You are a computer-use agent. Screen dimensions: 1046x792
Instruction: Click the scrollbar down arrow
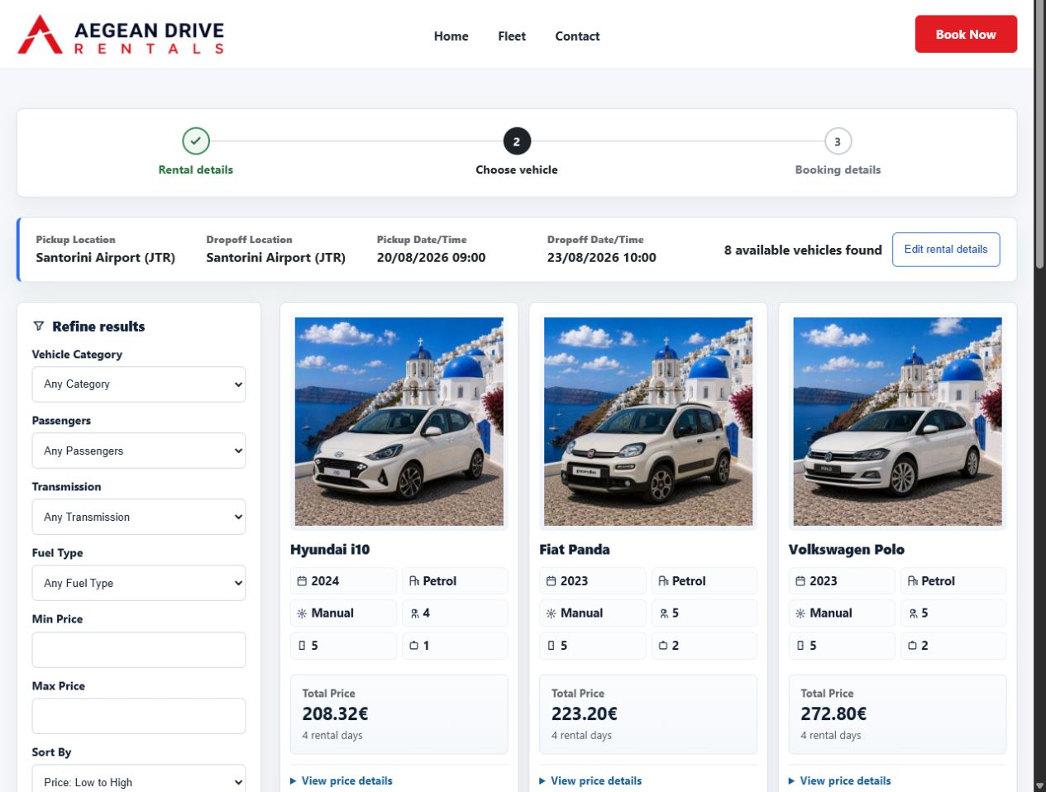click(x=1039, y=785)
